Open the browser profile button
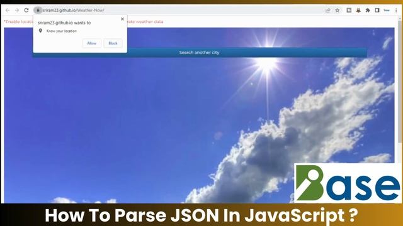Screen dimensions: 403x226 click(x=387, y=10)
